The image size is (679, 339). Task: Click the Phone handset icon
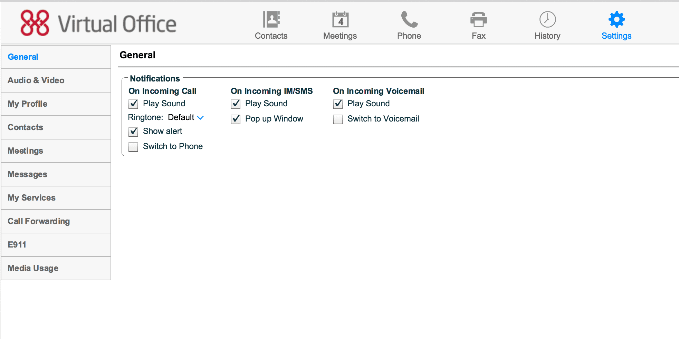click(x=409, y=19)
